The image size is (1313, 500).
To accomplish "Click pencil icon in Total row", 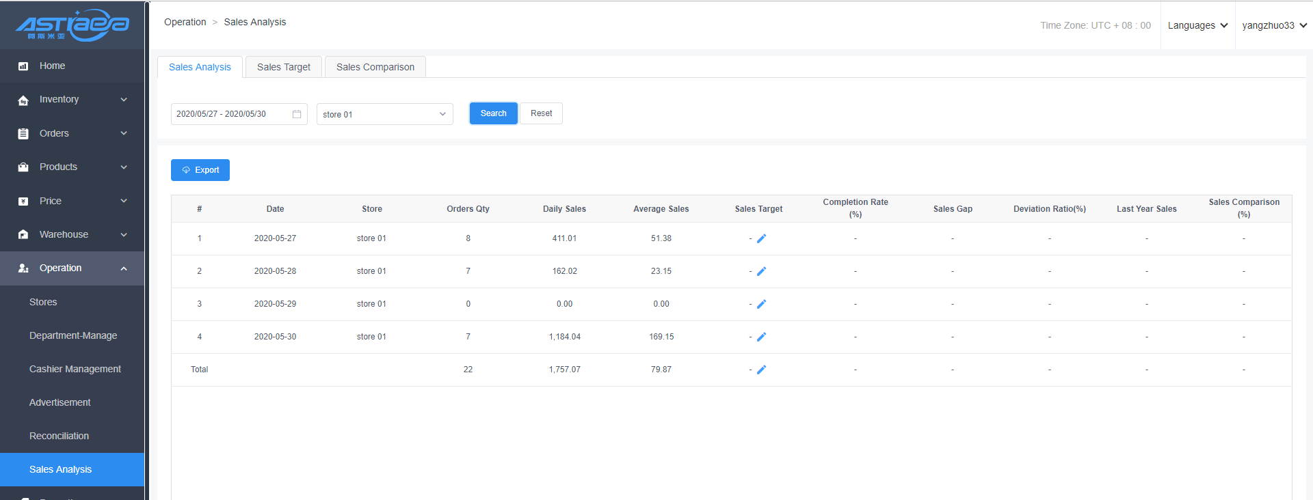I will [761, 370].
